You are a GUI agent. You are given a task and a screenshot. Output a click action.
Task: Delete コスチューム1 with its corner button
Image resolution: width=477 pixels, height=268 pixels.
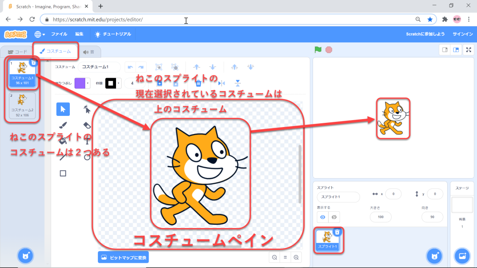34,63
